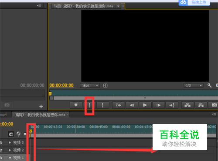Click the timeline marker settings icon
This screenshot has width=218, height=161.
coord(18,134)
